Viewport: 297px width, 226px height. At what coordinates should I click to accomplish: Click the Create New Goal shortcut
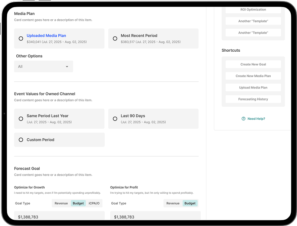click(253, 64)
